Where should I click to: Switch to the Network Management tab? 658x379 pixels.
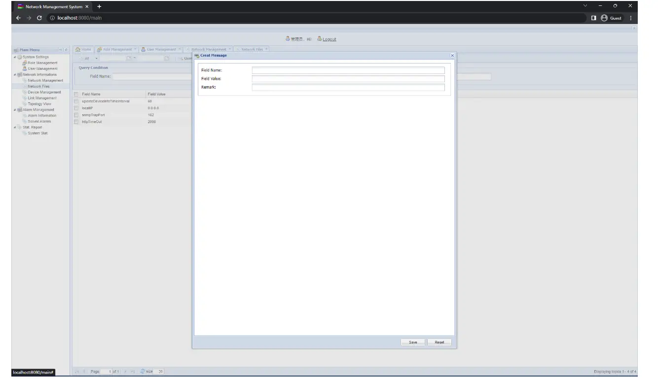click(x=208, y=49)
